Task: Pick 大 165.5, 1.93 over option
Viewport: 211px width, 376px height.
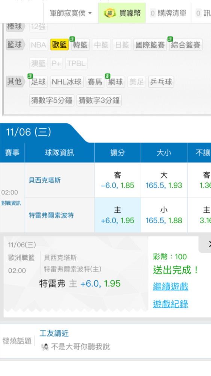Action: 164,180
